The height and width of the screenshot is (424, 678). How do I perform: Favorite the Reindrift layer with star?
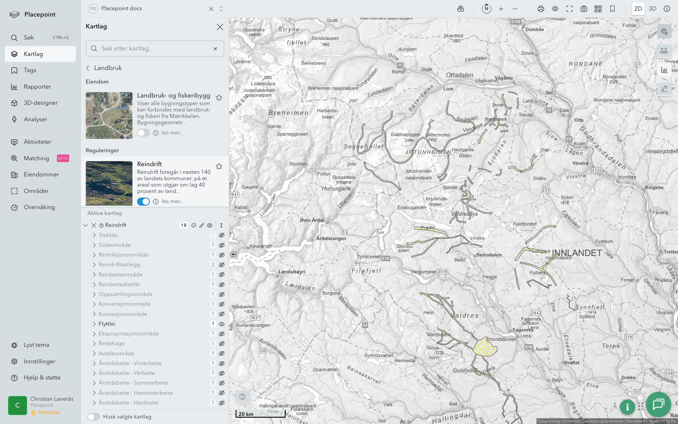click(219, 166)
